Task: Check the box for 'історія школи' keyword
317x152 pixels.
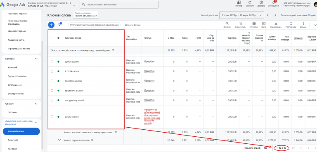Action: pos(52,71)
